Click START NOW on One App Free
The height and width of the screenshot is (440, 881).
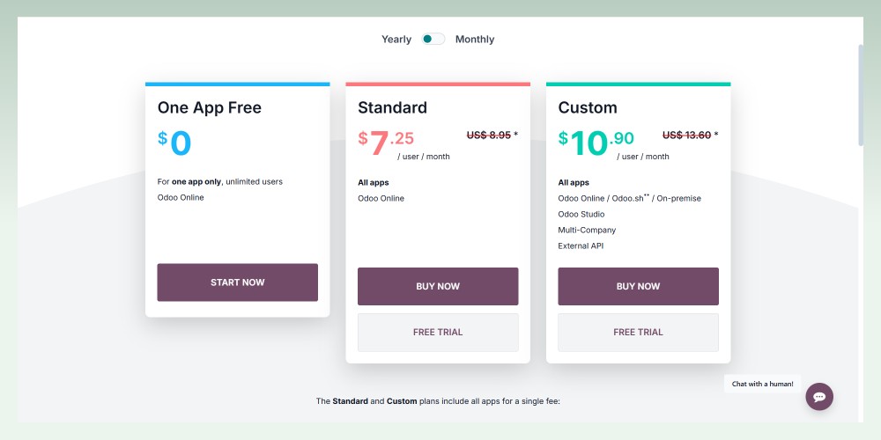[x=238, y=282]
